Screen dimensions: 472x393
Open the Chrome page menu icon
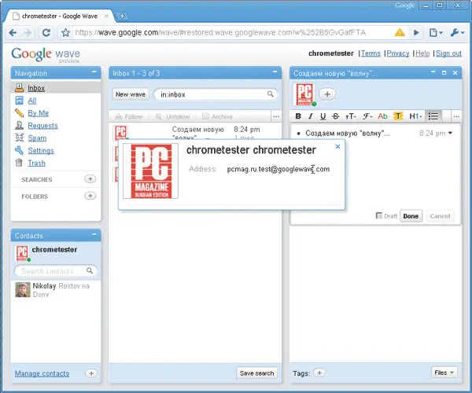point(436,32)
